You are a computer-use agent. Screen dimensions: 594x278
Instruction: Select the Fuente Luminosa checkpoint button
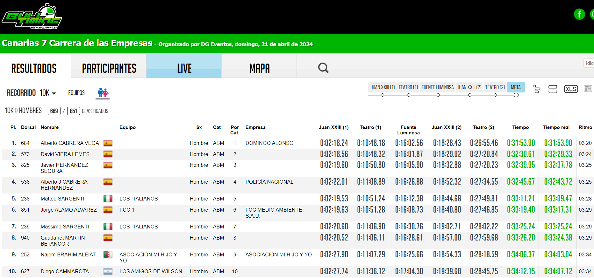click(x=437, y=87)
